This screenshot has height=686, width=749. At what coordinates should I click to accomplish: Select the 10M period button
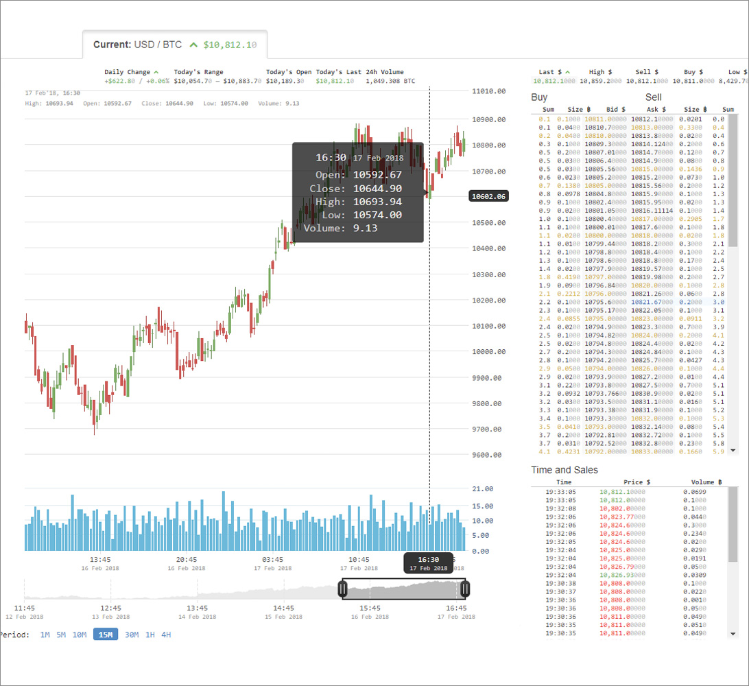[x=80, y=635]
